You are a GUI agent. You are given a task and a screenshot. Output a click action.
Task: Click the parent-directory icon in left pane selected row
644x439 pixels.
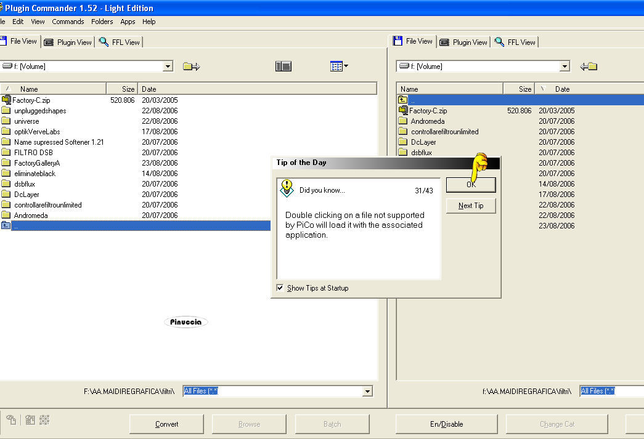pos(6,225)
